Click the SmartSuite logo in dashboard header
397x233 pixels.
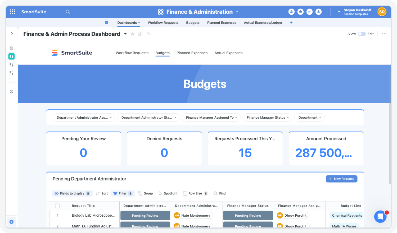tap(72, 53)
